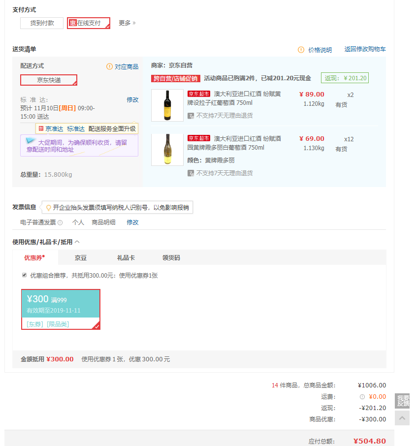Click 应付总额 ¥504.80 amount

370,441
